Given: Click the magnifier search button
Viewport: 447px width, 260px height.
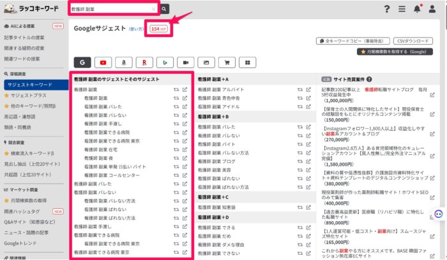Looking at the screenshot, I should coord(164,9).
